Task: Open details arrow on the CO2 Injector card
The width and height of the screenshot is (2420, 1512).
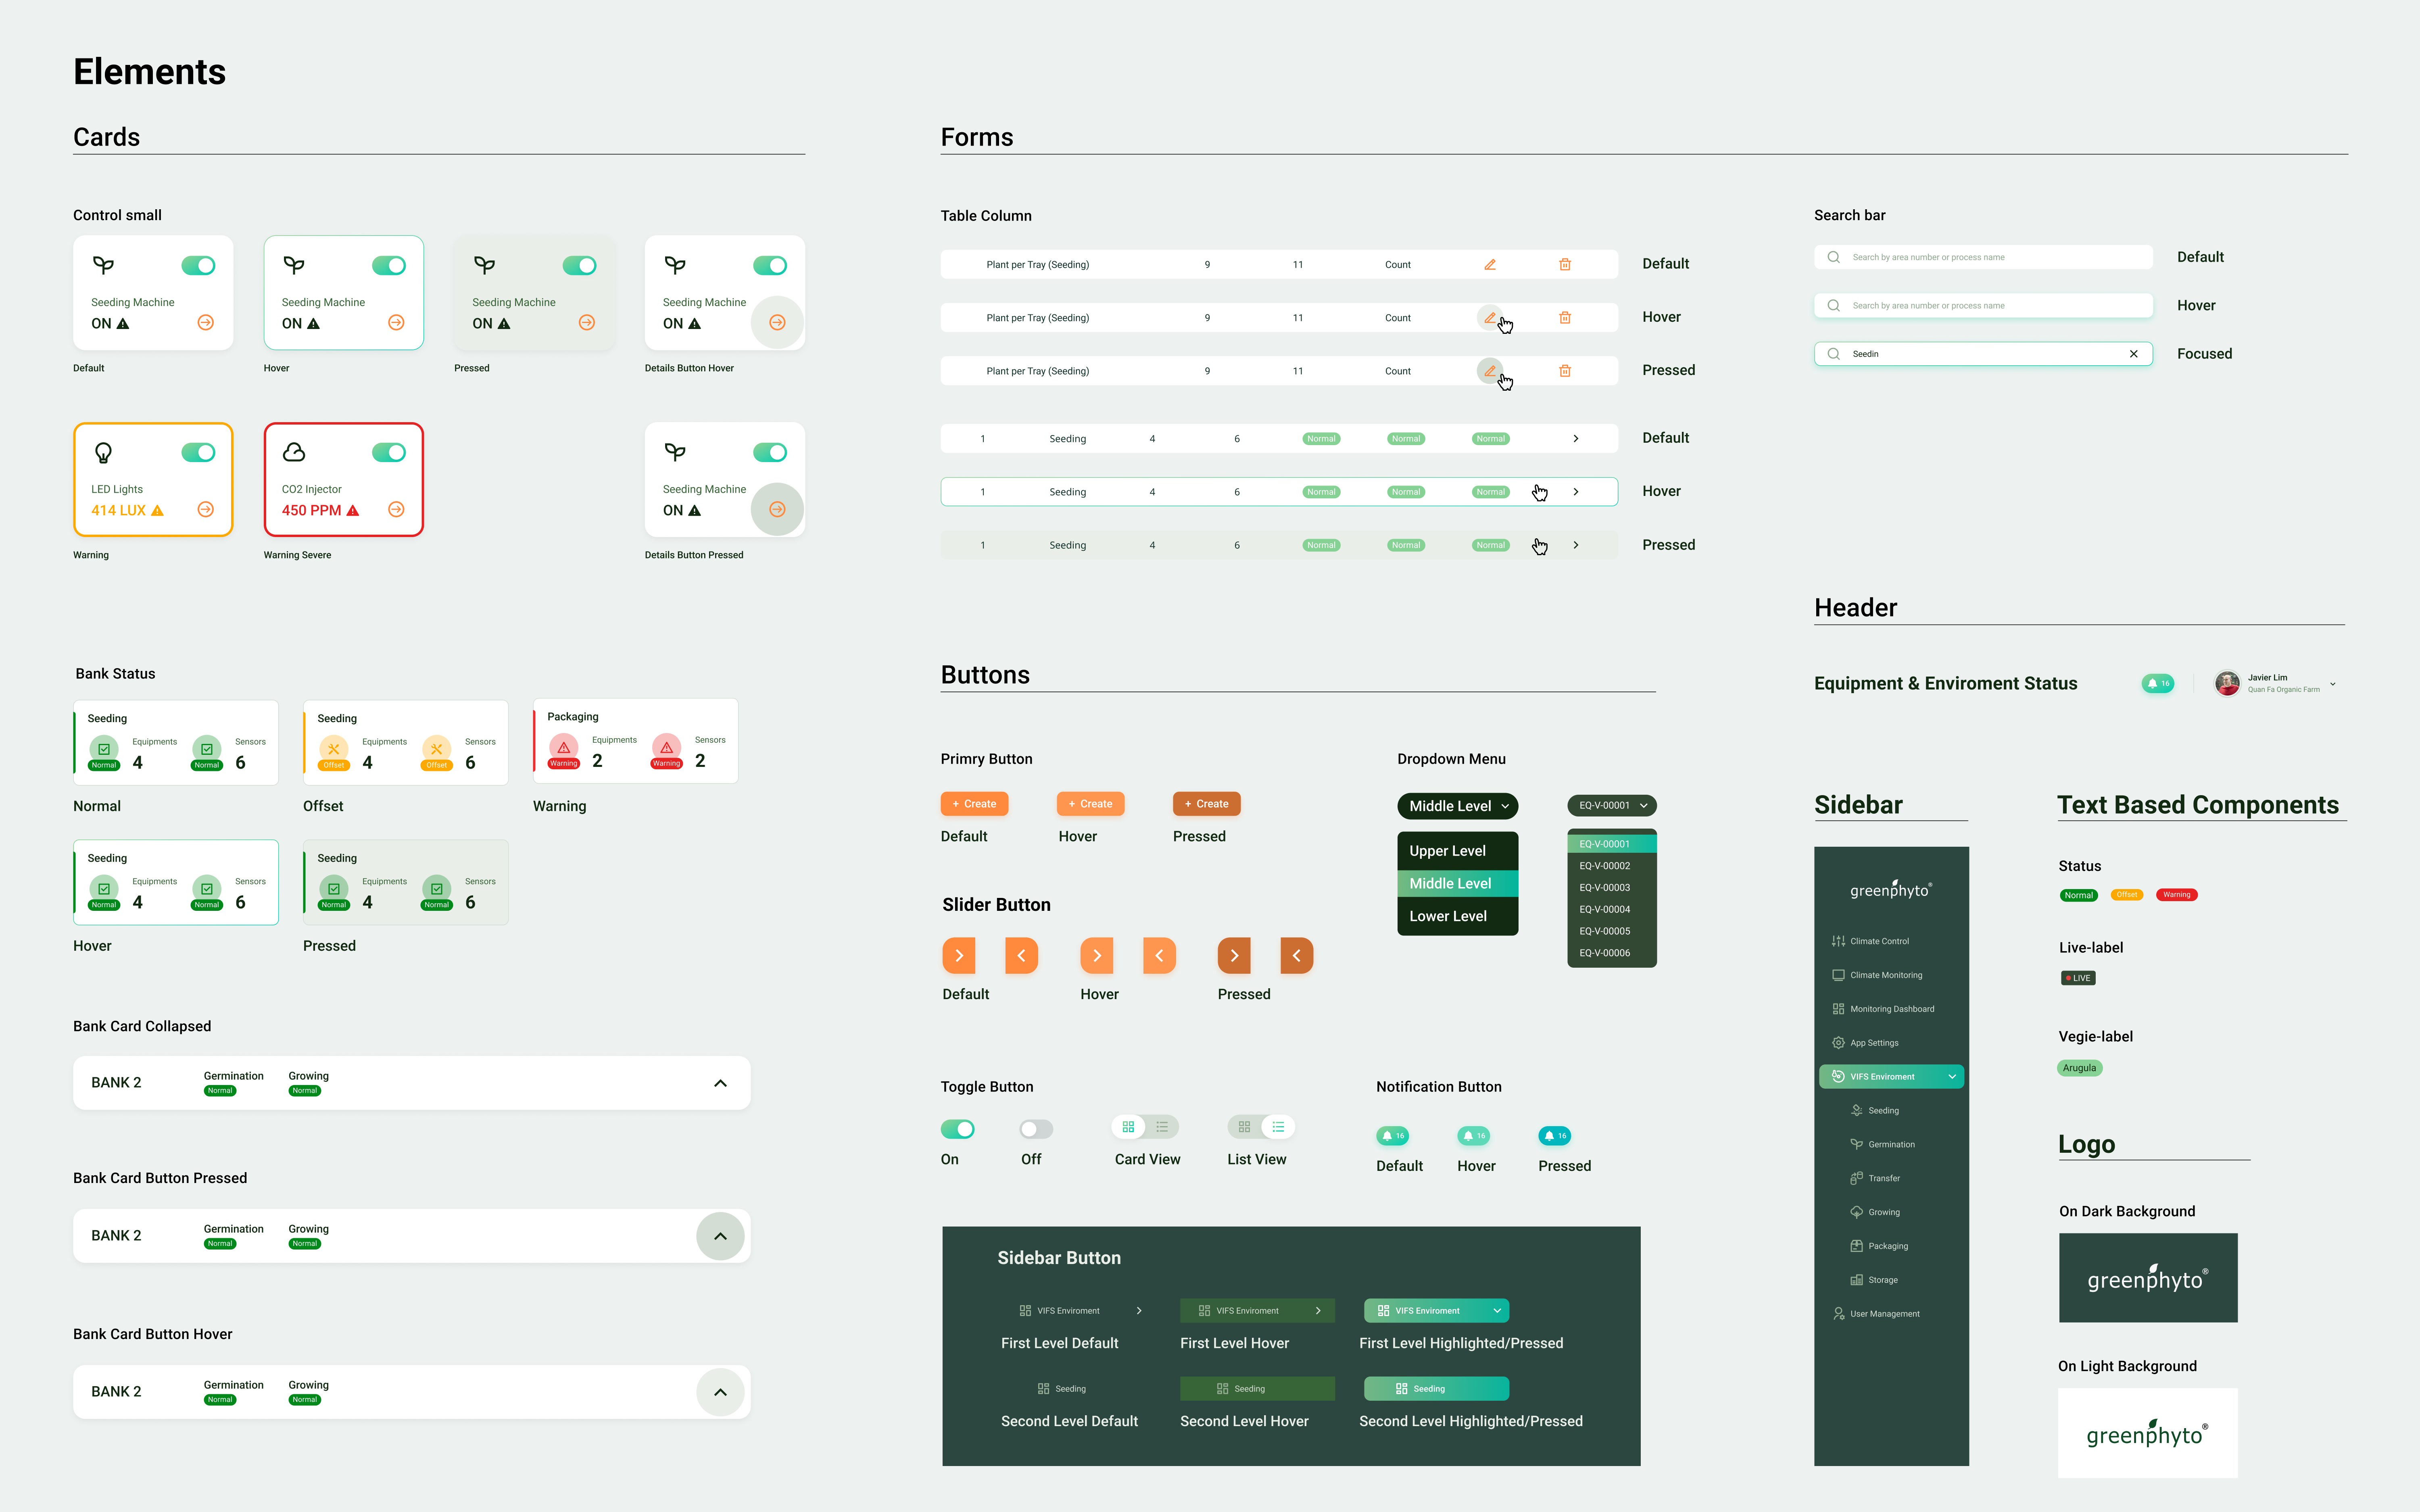Action: 396,510
